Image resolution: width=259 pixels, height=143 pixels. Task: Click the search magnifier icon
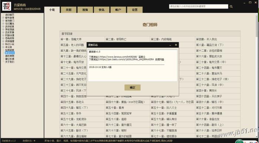coord(231,7)
